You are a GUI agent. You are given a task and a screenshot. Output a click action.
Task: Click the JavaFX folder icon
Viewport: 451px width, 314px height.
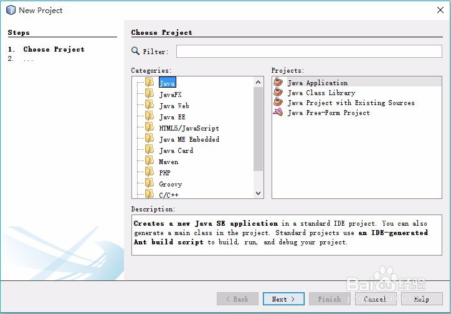pos(150,93)
